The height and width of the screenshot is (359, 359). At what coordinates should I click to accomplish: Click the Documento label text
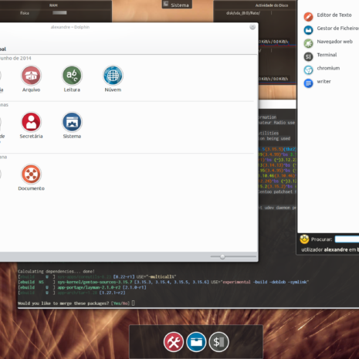[x=31, y=188]
